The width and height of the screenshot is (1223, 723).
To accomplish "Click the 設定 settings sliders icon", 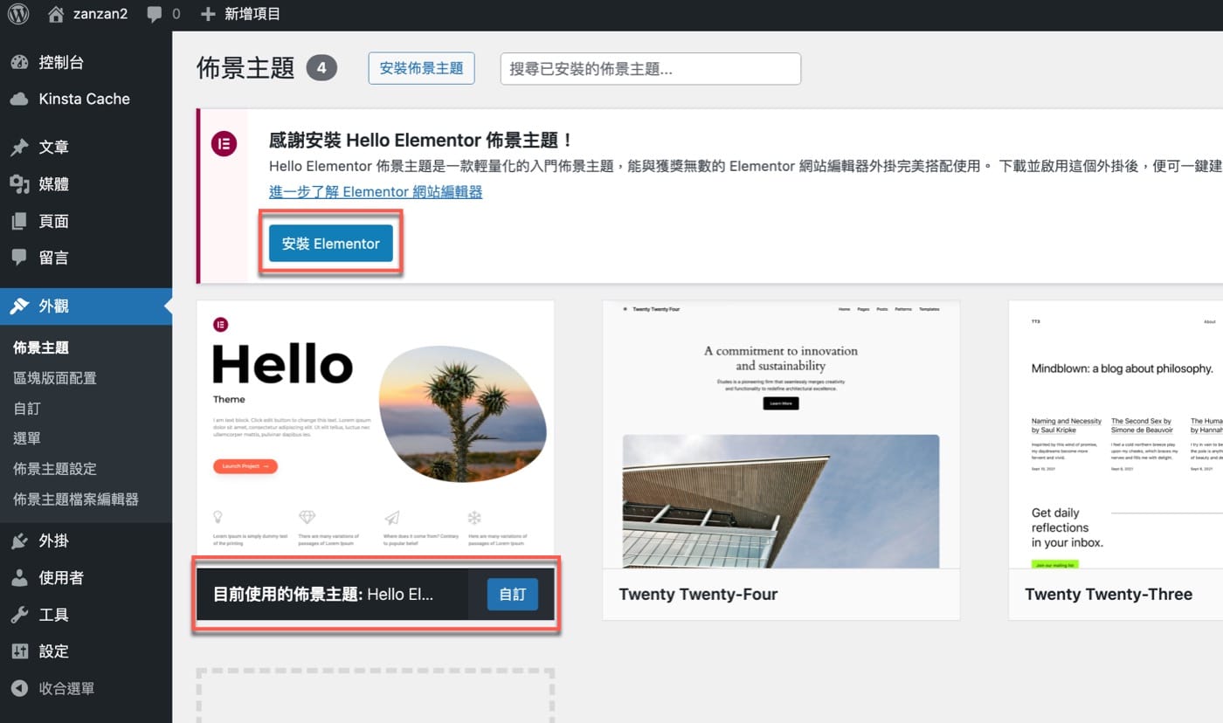I will tap(19, 651).
